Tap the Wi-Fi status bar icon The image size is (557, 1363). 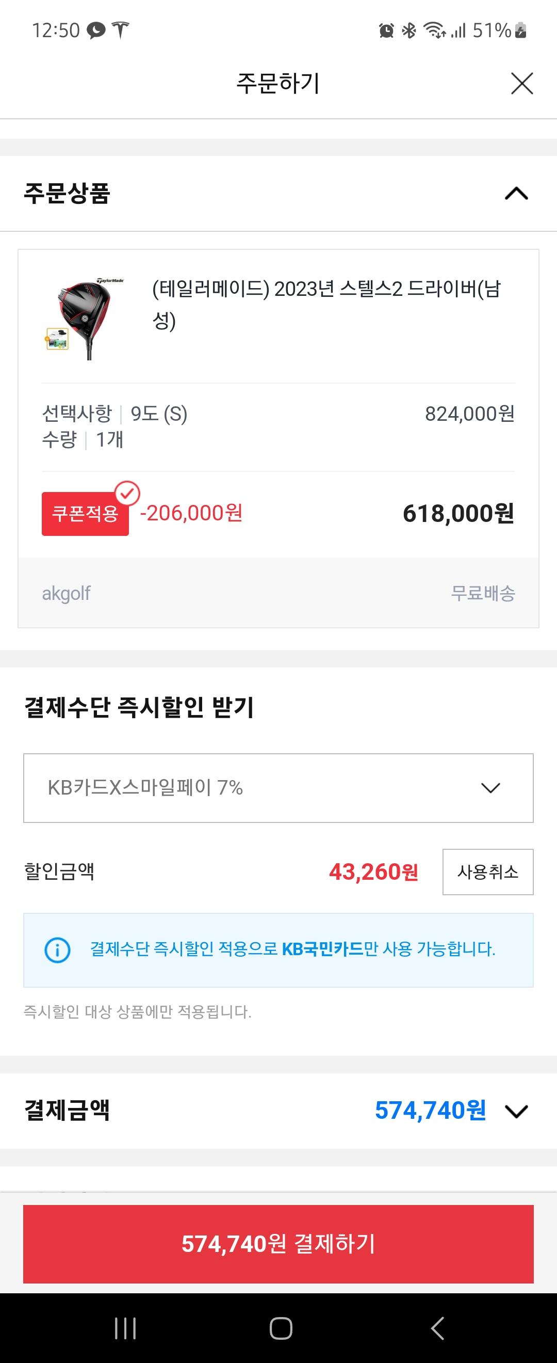pyautogui.click(x=434, y=30)
